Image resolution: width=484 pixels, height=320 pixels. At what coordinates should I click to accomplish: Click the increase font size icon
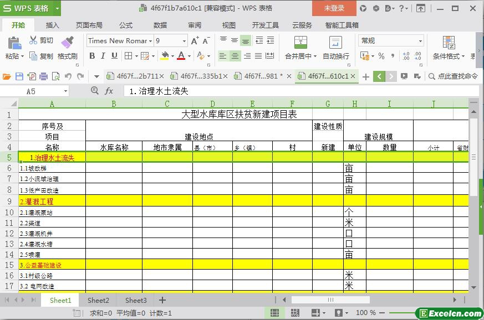[x=195, y=41]
